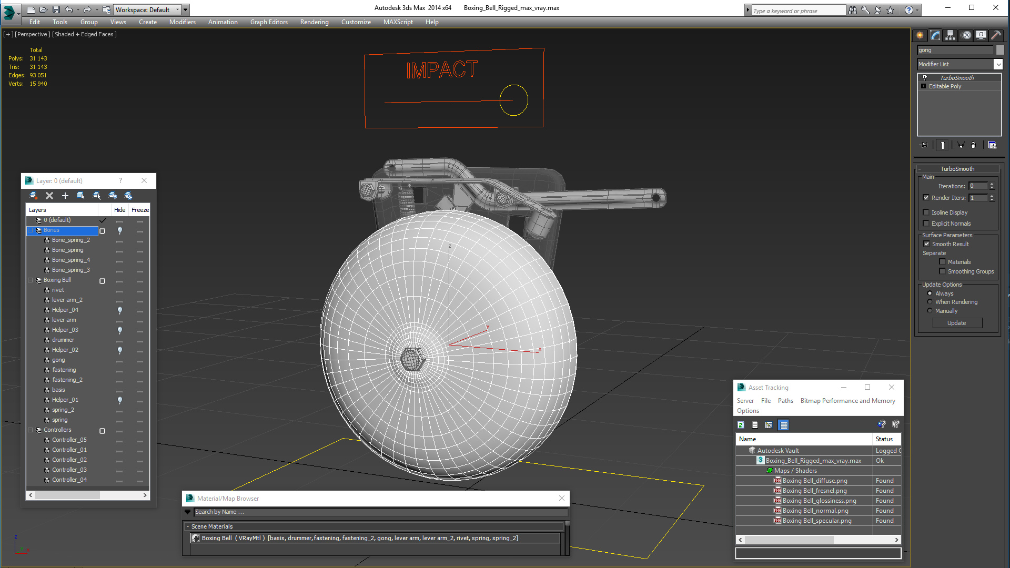Open the Rendering menu
Image resolution: width=1010 pixels, height=568 pixels.
[314, 22]
